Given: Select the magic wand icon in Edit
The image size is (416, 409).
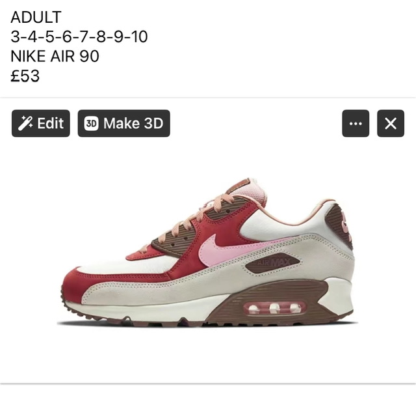Looking at the screenshot, I should [x=25, y=123].
